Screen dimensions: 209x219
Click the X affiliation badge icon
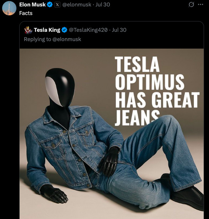tap(57, 5)
